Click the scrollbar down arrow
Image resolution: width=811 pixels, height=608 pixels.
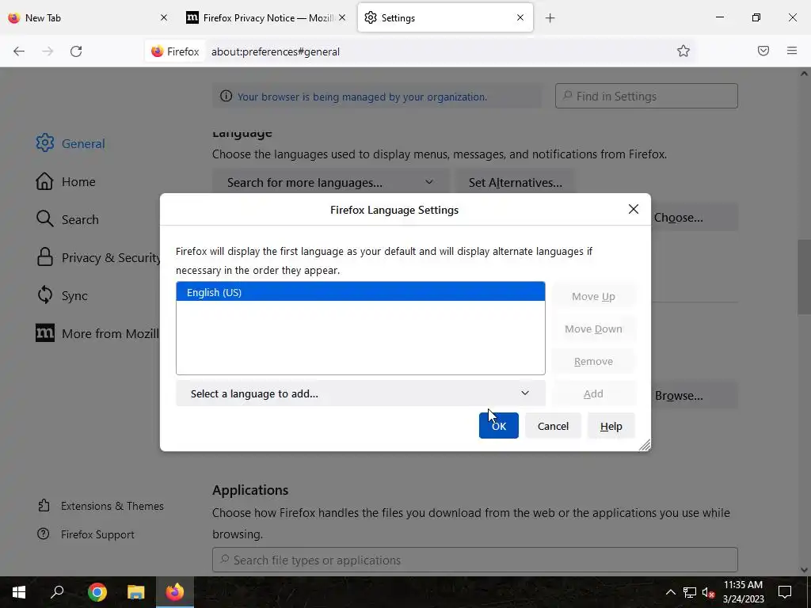coord(804,570)
